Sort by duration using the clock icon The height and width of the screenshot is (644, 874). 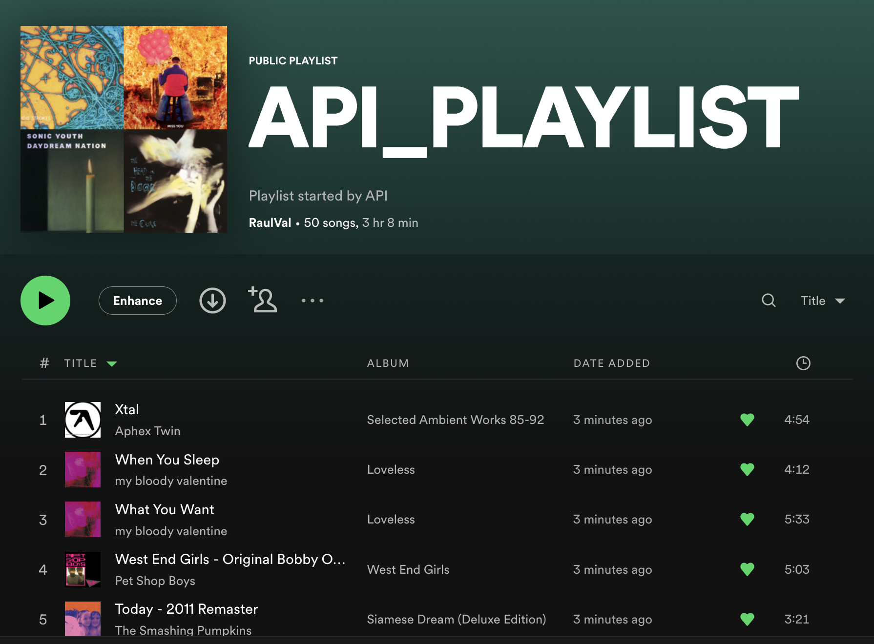[x=803, y=363]
